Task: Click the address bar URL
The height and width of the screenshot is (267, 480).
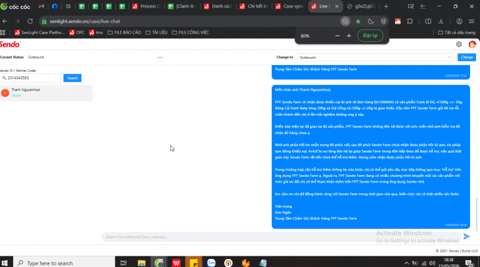Action: tap(85, 21)
